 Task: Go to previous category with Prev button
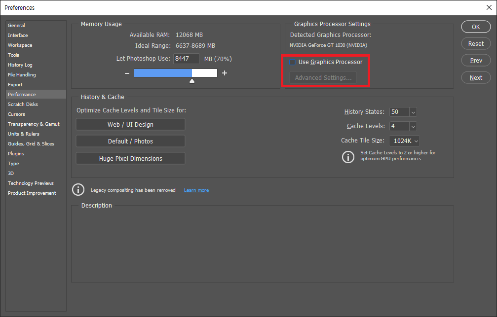point(476,61)
